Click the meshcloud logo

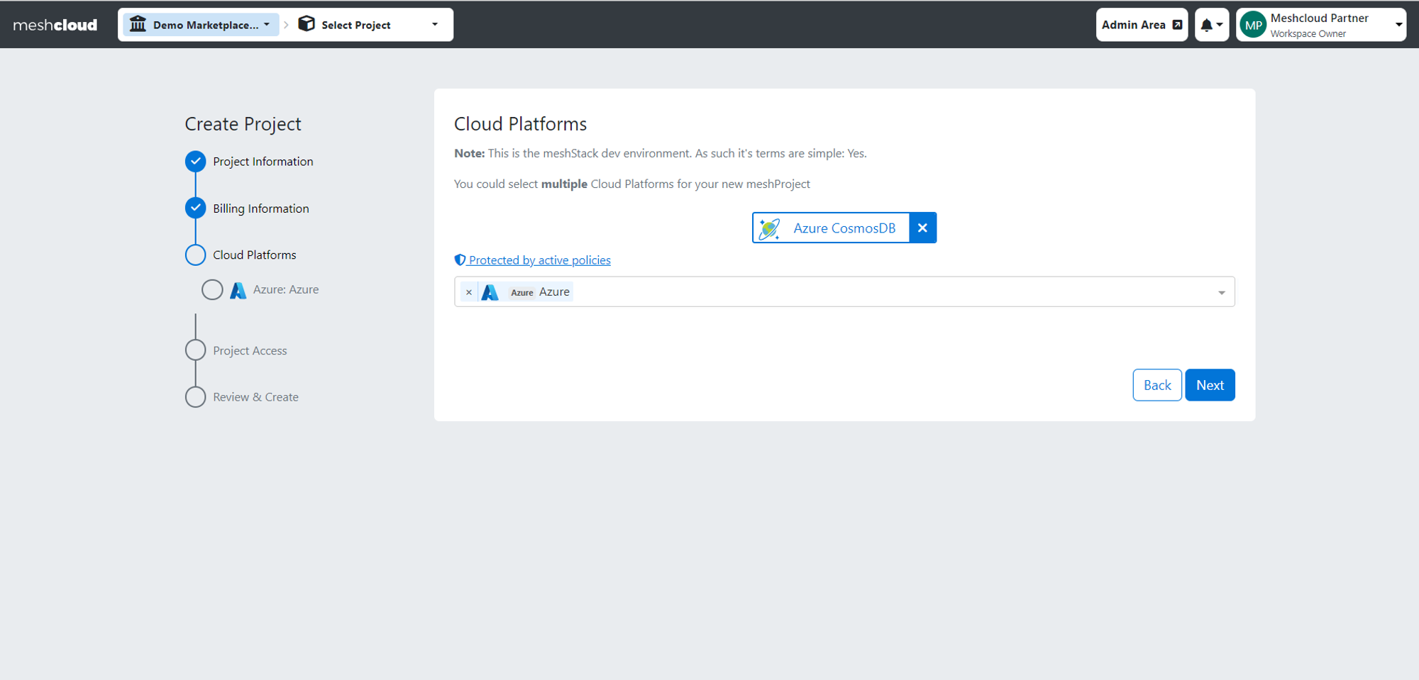point(55,25)
